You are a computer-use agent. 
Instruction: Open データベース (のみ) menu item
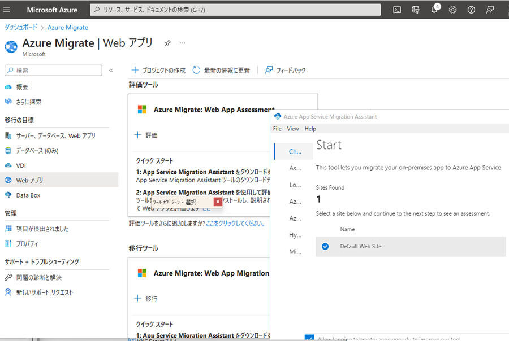coord(37,150)
